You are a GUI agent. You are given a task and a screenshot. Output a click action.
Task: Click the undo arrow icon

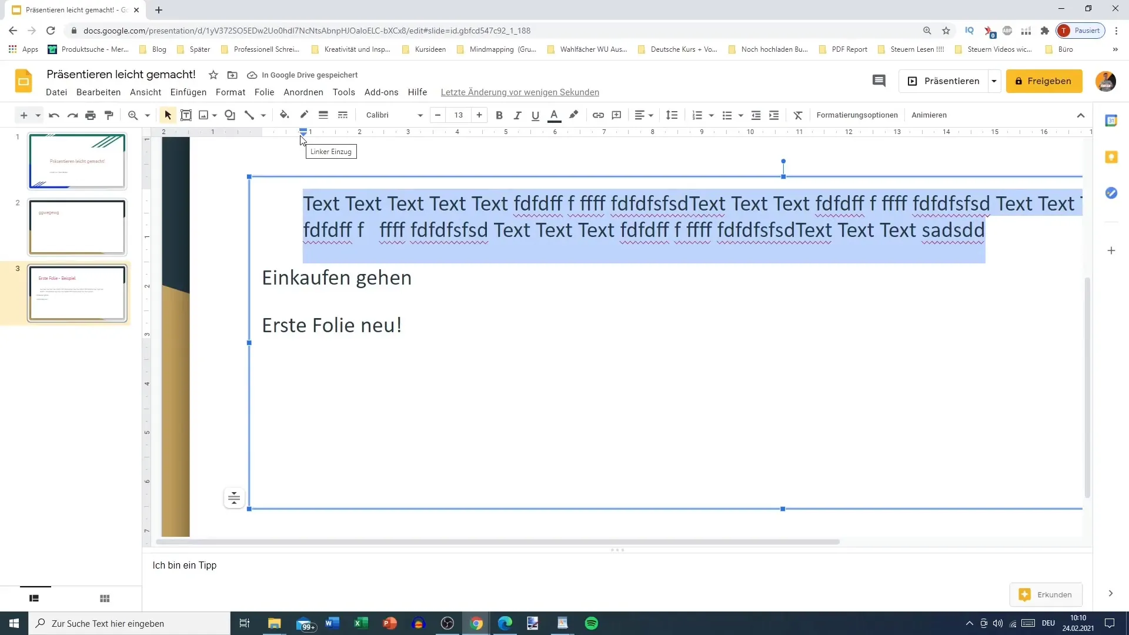click(x=54, y=115)
